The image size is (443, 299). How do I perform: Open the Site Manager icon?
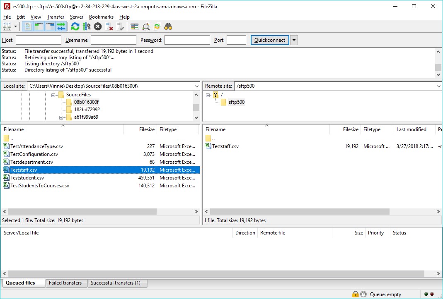[7, 27]
